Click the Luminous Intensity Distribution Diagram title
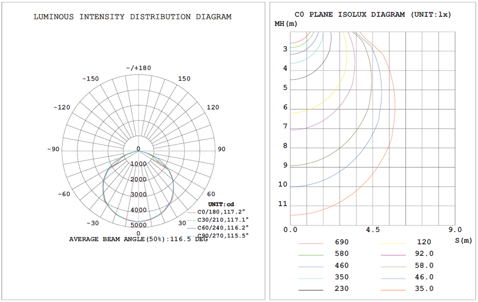The width and height of the screenshot is (478, 302). tap(133, 17)
